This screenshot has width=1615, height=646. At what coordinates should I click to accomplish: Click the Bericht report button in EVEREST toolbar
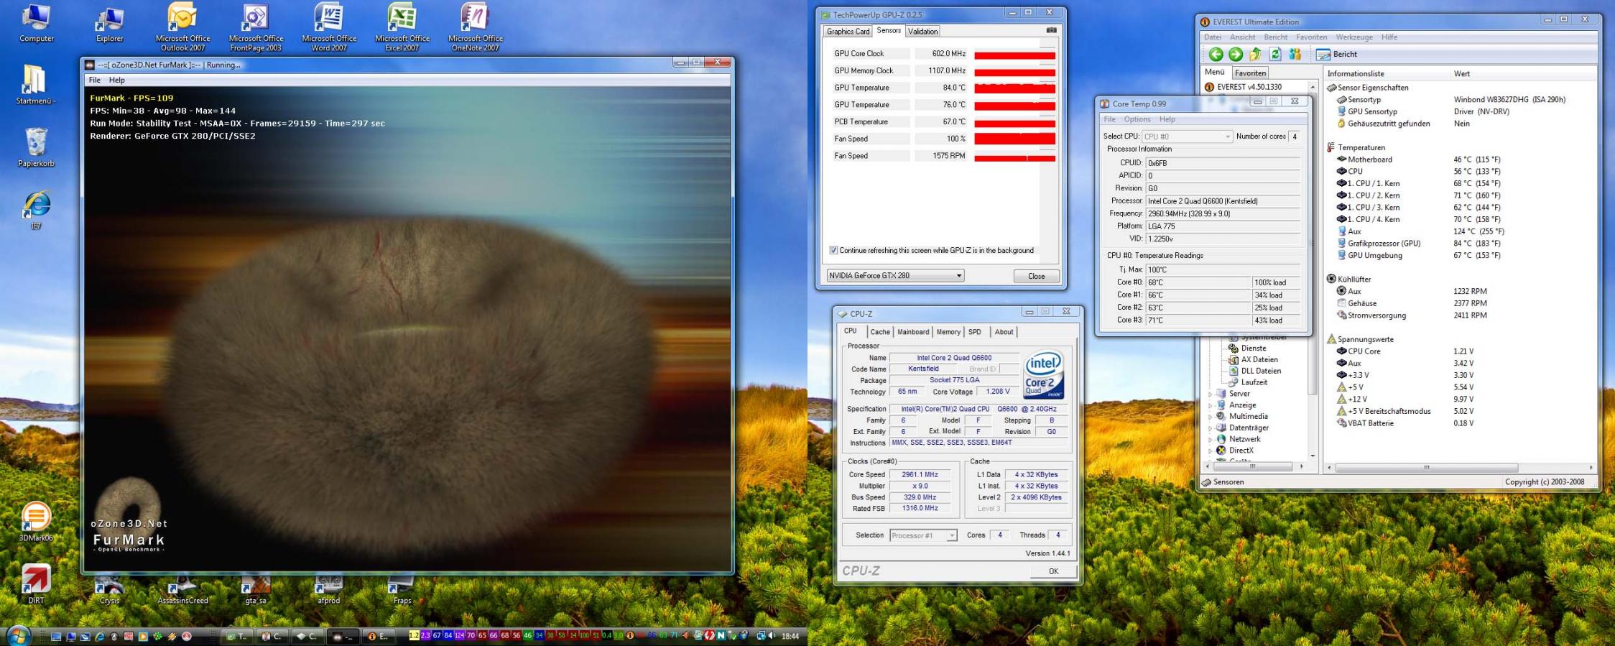(1336, 54)
